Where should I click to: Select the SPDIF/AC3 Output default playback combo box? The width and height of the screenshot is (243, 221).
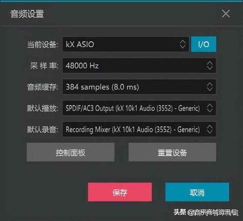[139, 108]
